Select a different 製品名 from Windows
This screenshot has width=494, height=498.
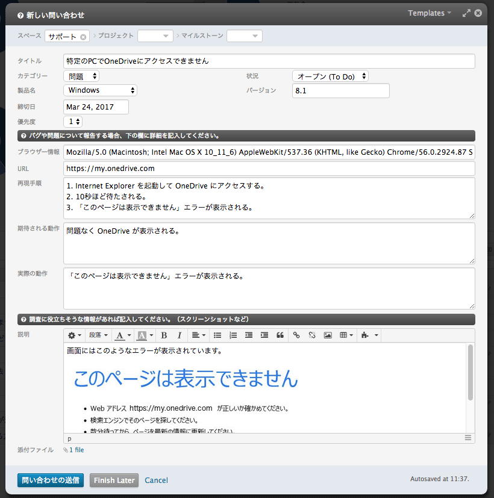[101, 90]
